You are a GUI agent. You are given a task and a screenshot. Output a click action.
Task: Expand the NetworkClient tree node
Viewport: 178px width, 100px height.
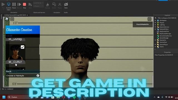[x=155, y=29]
